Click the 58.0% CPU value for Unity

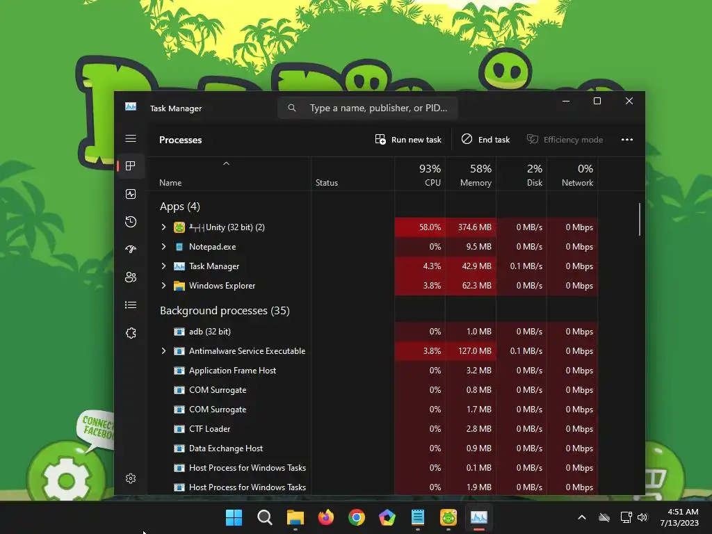[x=430, y=227]
